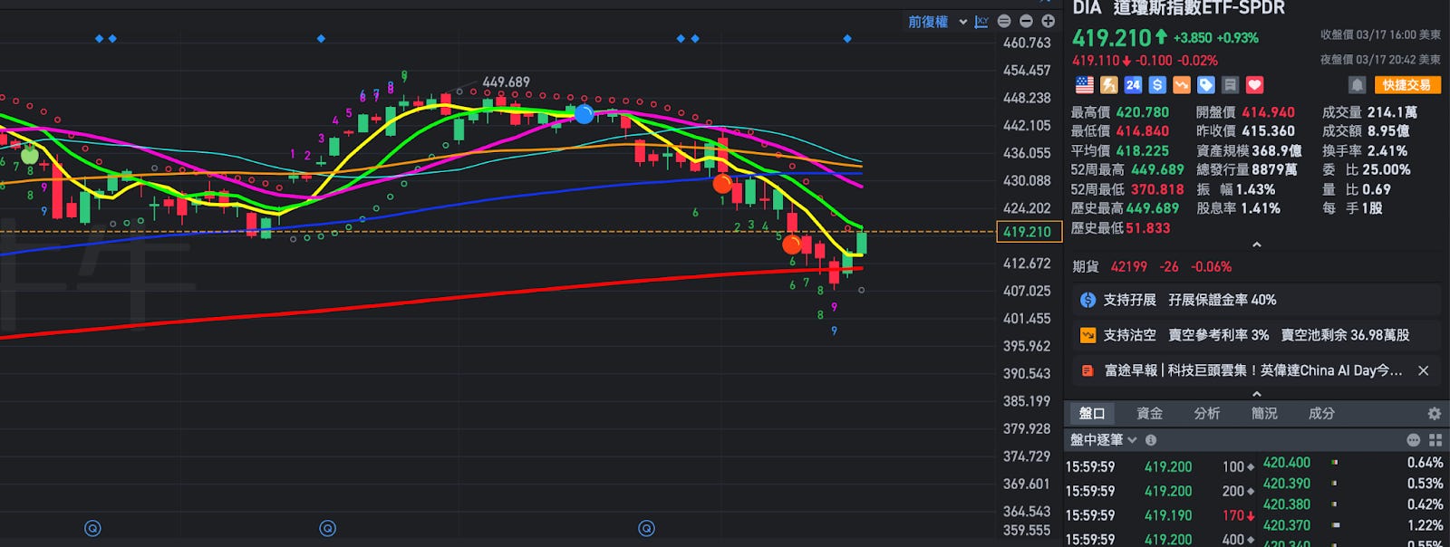This screenshot has height=547, width=1450.
Task: Click the 412.672 price axis label
Action: pos(1027,264)
